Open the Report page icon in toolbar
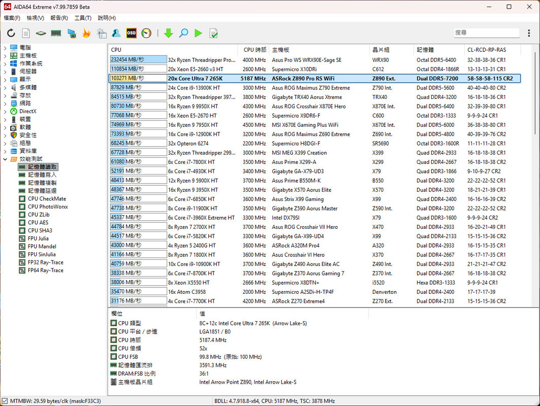Screen dimensions: 540x406 point(26,33)
